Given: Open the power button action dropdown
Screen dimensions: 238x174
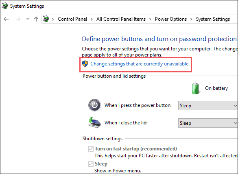Looking at the screenshot, I should (x=208, y=105).
